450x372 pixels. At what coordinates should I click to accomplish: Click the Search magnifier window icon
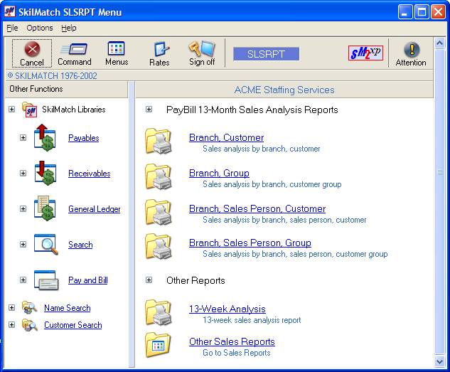(x=46, y=244)
